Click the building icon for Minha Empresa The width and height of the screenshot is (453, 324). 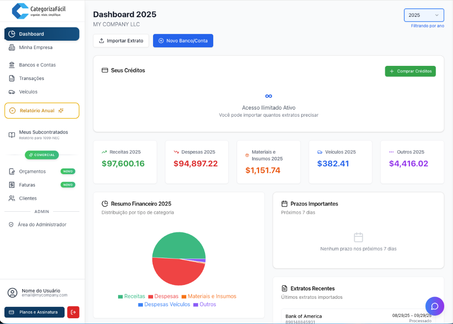coord(12,47)
